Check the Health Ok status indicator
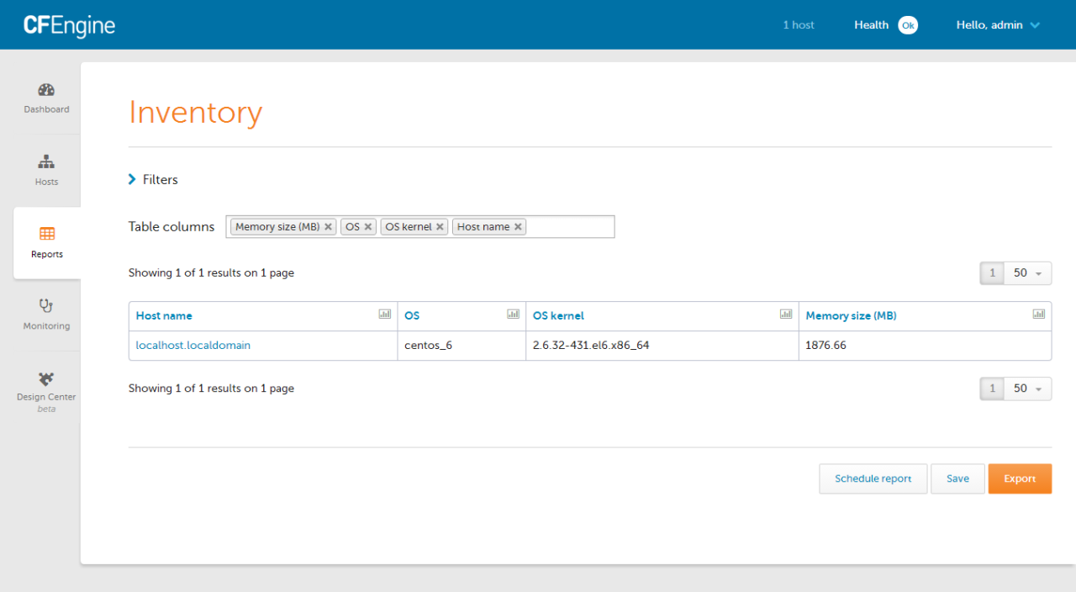The height and width of the screenshot is (592, 1076). [x=908, y=25]
